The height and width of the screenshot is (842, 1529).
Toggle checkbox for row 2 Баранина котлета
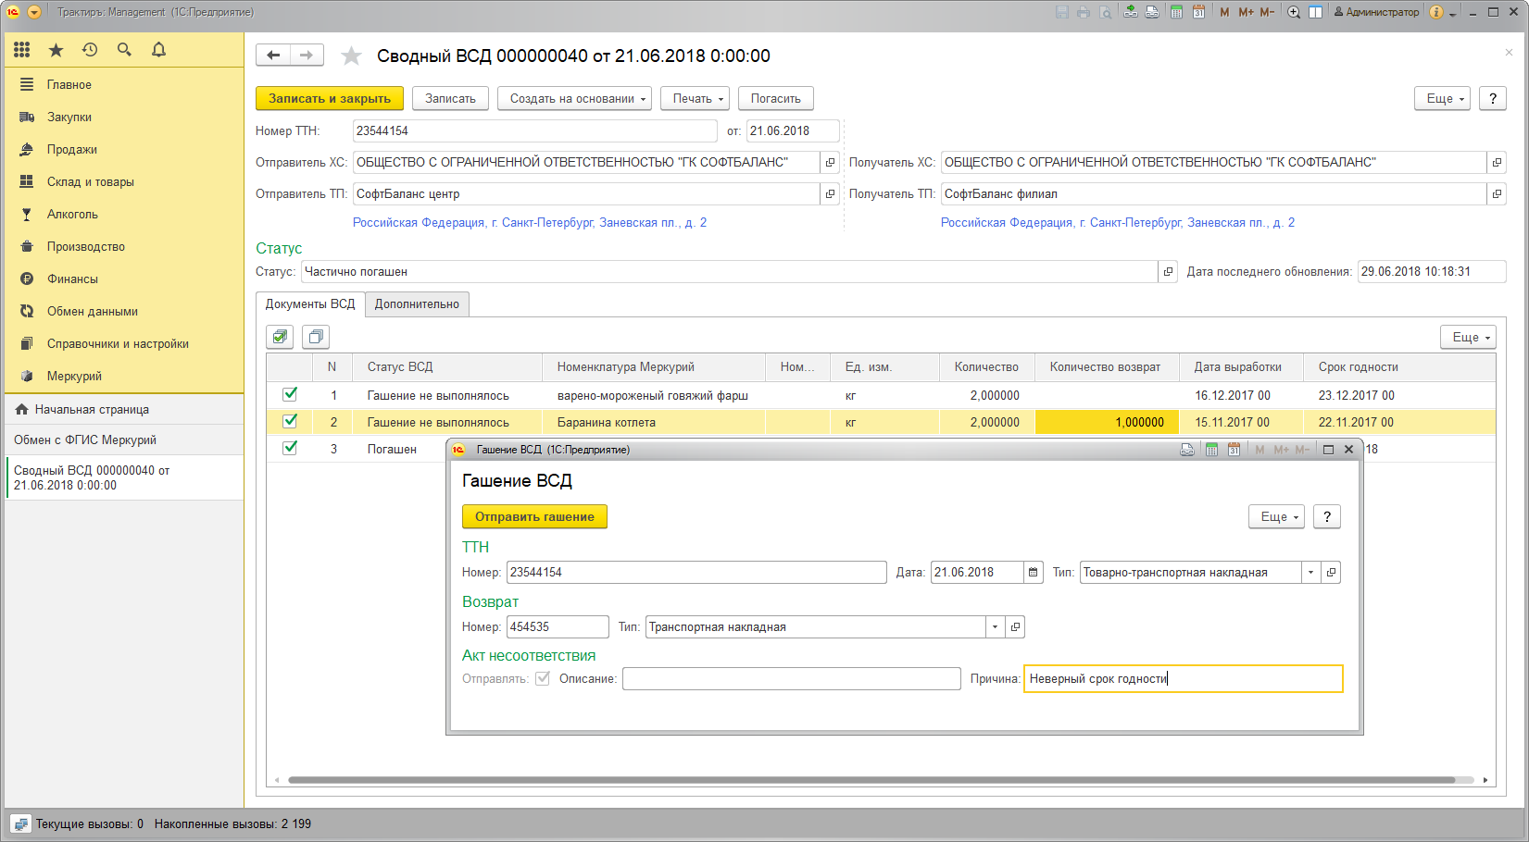290,421
